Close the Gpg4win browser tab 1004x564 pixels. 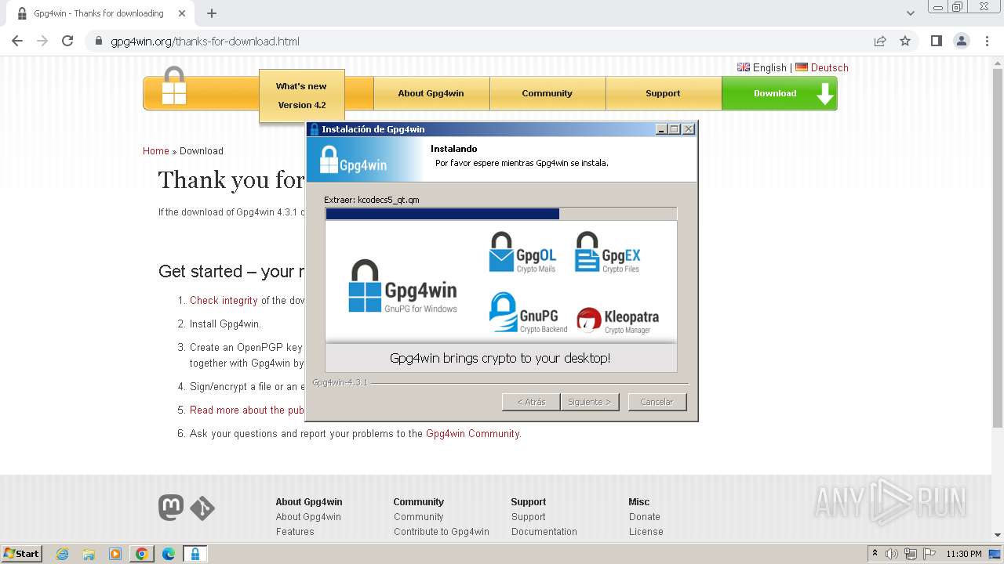tap(182, 13)
